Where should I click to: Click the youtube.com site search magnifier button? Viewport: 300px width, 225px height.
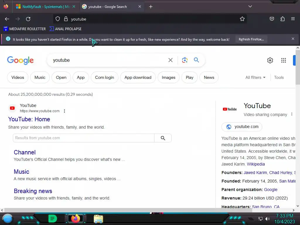pyautogui.click(x=163, y=138)
